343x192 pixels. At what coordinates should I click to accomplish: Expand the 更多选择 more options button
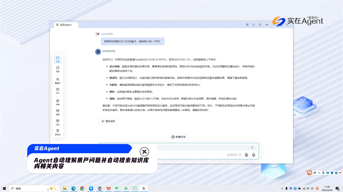tap(108, 121)
